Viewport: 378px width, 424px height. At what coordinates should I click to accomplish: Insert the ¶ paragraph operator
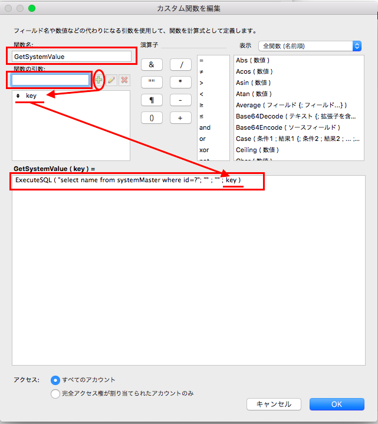pyautogui.click(x=152, y=100)
